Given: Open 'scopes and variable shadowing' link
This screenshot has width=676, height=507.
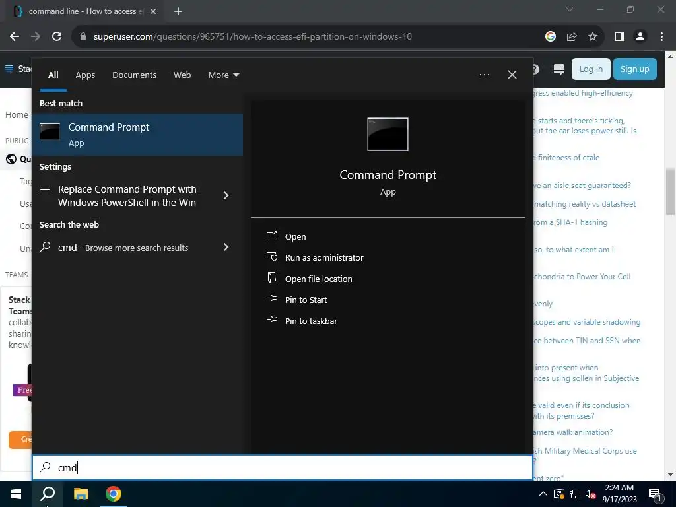Looking at the screenshot, I should pos(587,322).
